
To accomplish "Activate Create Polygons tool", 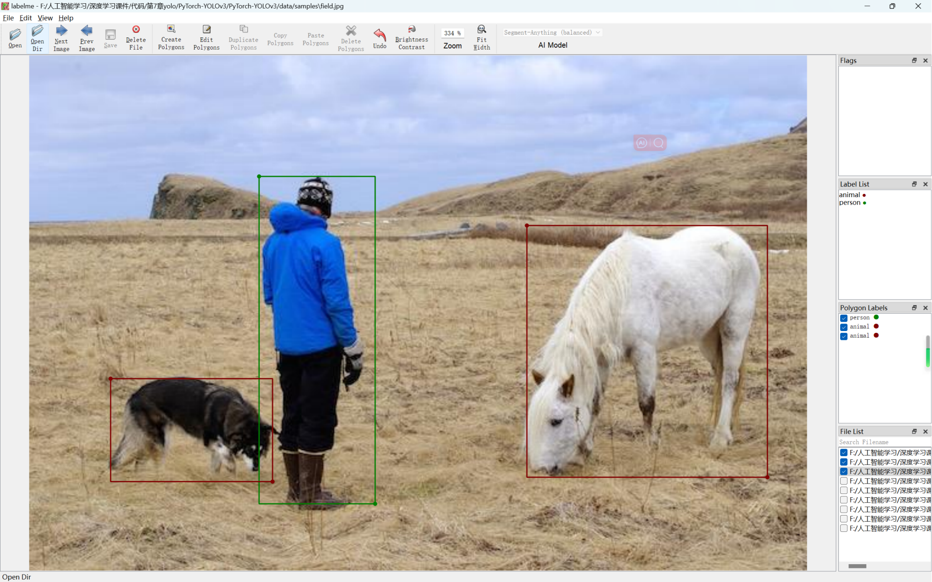I will point(171,38).
